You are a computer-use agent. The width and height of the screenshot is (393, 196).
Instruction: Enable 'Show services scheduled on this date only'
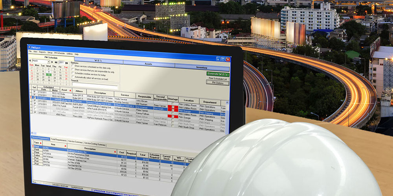[x=73, y=67]
